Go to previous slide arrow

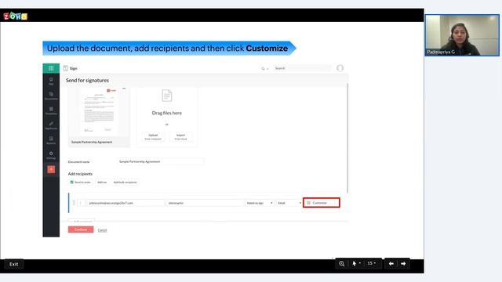(391, 263)
